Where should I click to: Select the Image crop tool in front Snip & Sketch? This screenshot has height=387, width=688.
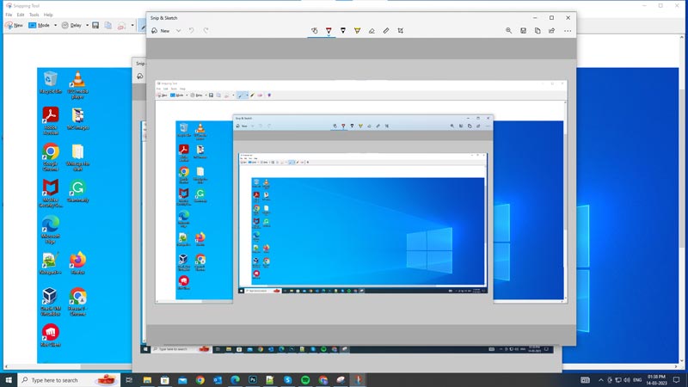click(400, 31)
